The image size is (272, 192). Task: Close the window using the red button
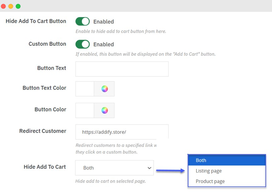click(x=3, y=6)
